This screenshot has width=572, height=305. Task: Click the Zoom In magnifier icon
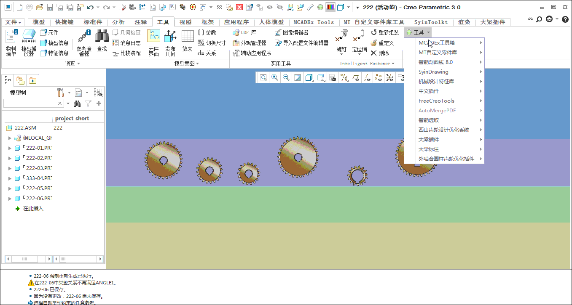pyautogui.click(x=275, y=77)
